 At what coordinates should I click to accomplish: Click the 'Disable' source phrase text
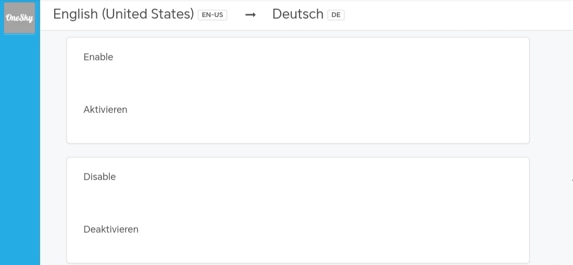(99, 177)
